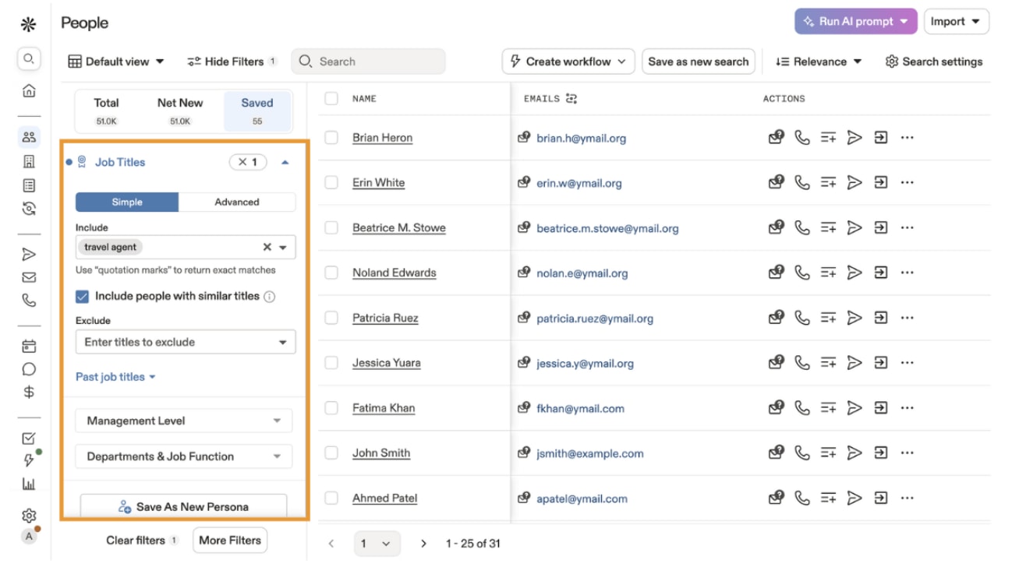Switch to Net New tab
Screen dimensions: 1012x581
(x=180, y=111)
